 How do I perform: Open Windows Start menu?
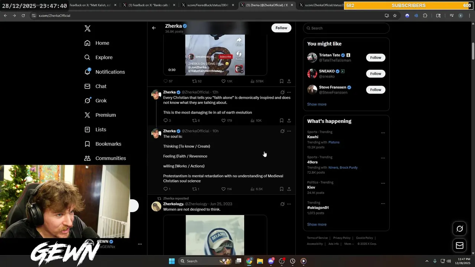click(172, 261)
